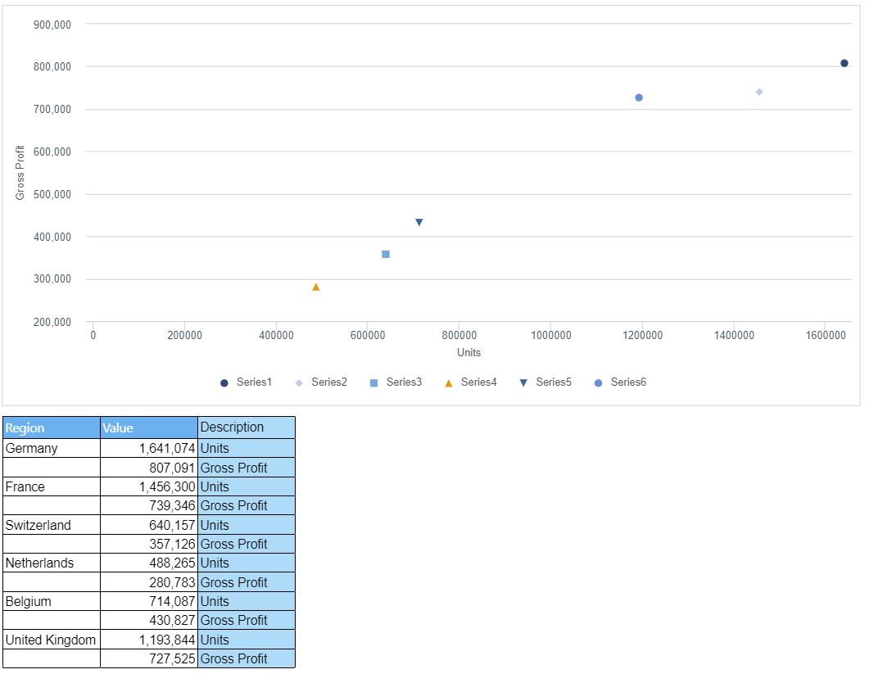
Task: Click the Series5 legend entry
Action: pos(545,382)
